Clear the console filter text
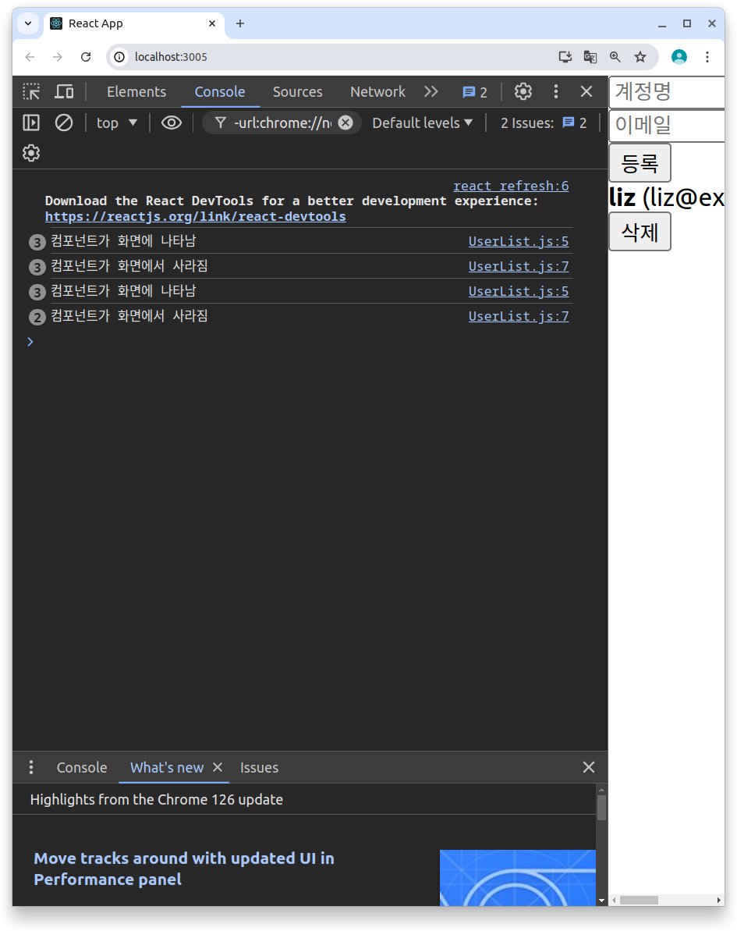737x931 pixels. 345,123
